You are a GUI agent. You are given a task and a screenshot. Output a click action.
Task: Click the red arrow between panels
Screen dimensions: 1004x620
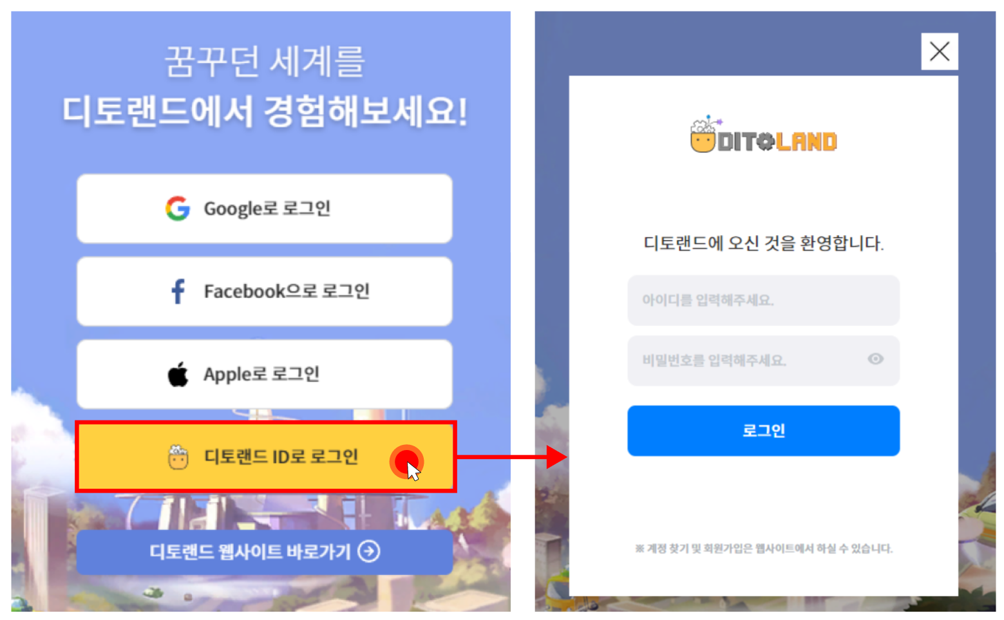tap(512, 457)
